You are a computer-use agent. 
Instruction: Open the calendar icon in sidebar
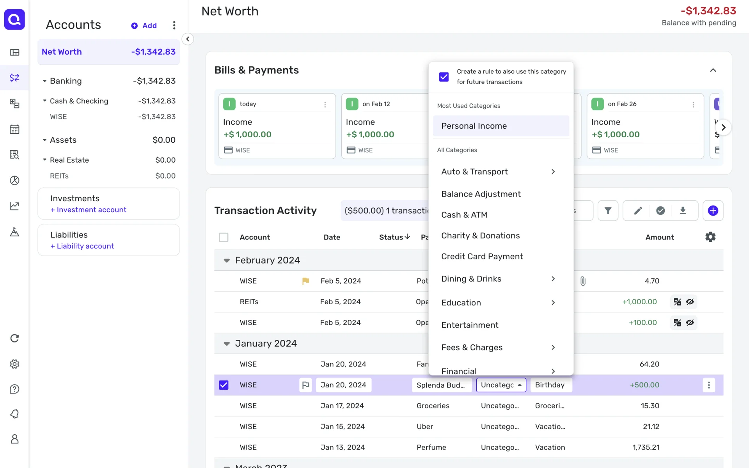click(x=14, y=129)
